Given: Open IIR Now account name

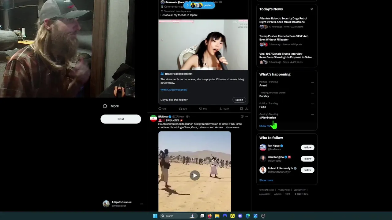Looking at the screenshot, I should [163, 116].
